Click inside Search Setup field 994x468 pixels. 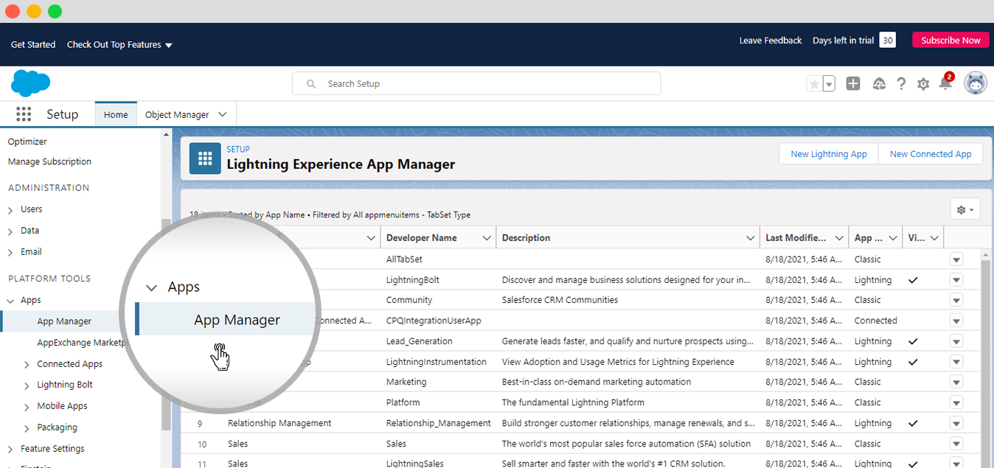pos(476,84)
